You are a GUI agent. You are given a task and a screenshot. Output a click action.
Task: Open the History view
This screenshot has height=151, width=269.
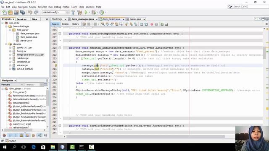pyautogui.click(x=75, y=24)
